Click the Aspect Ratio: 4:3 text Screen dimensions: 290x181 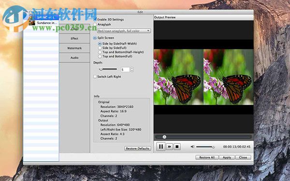(112, 134)
